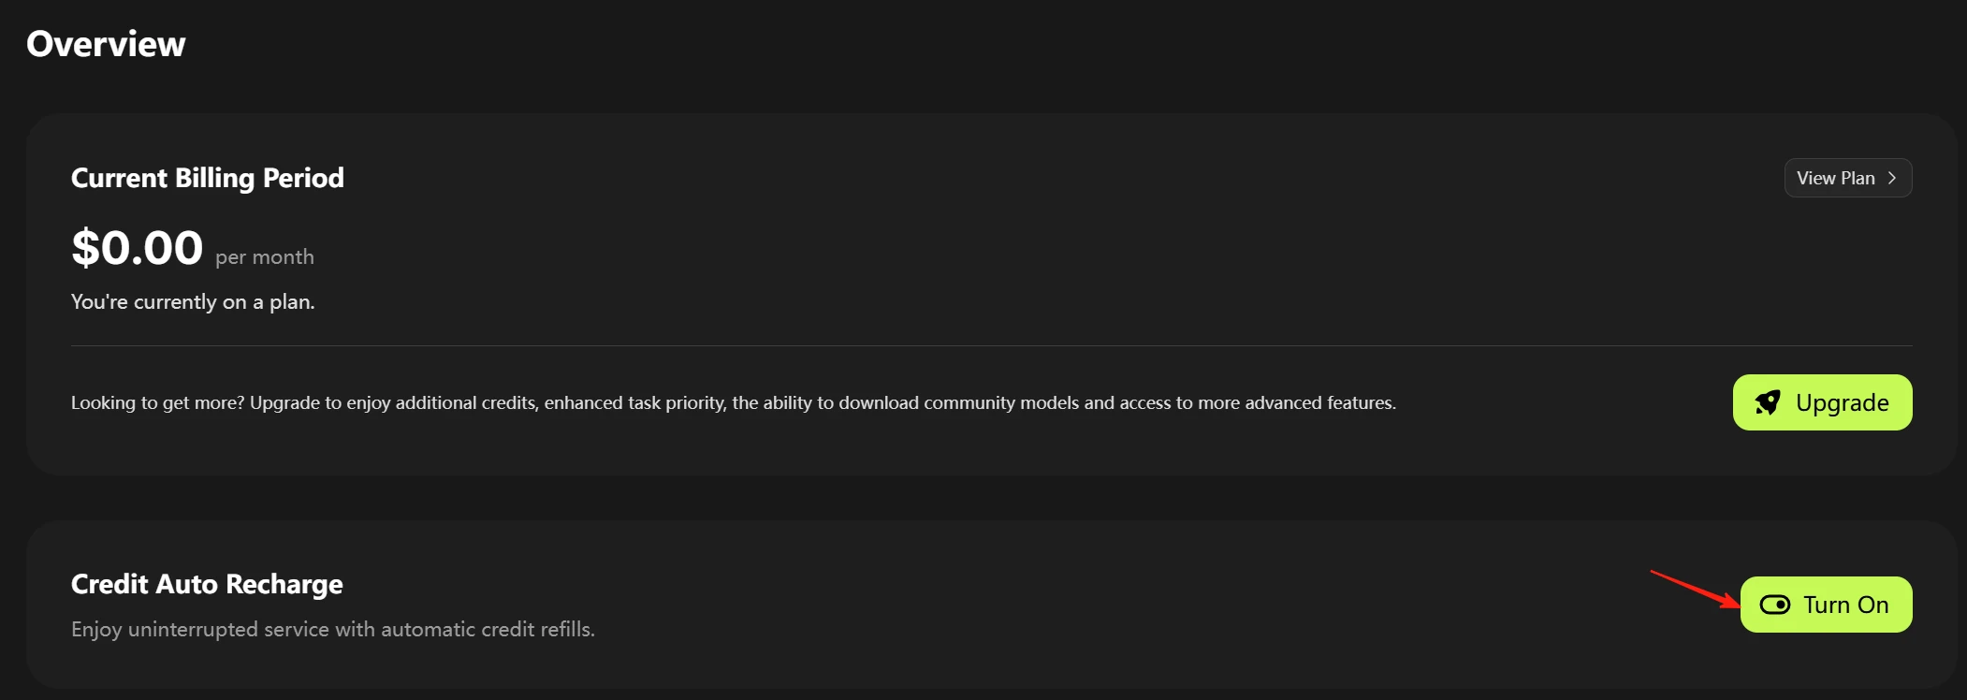Select the Overview page heading
This screenshot has height=700, width=1967.
tap(106, 44)
